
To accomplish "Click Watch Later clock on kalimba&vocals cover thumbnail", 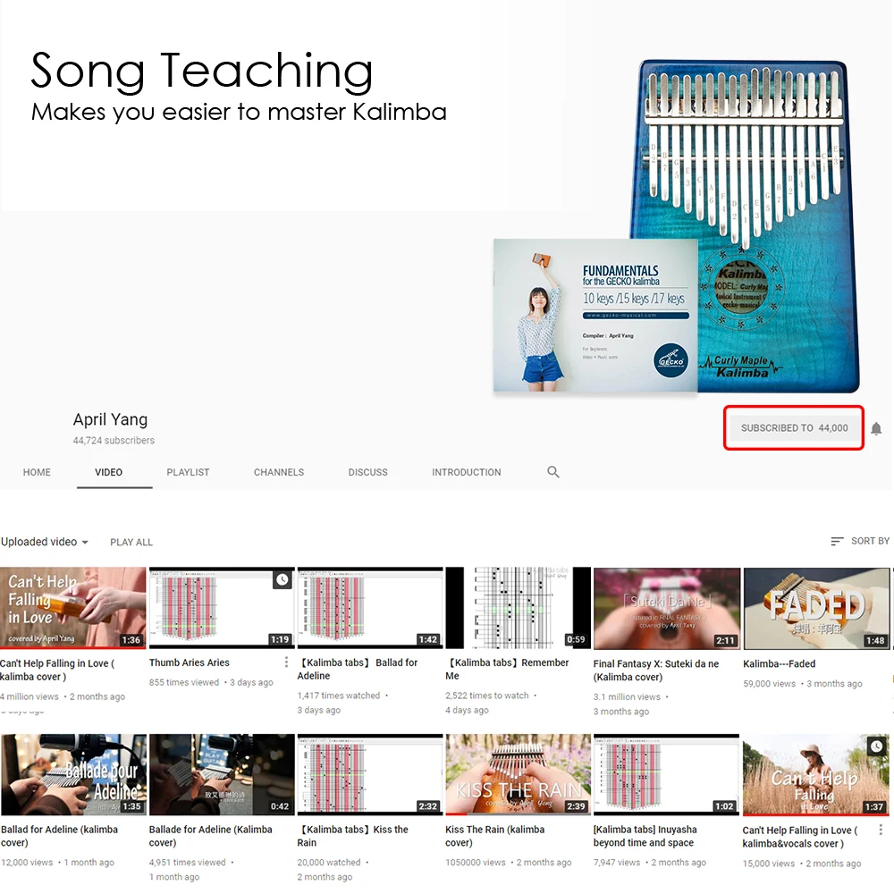I will 876,746.
